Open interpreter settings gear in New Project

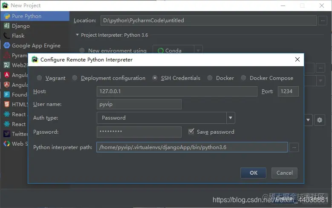[x=320, y=120]
